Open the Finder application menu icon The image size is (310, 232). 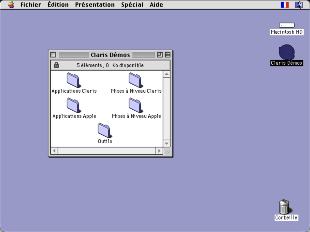coord(299,5)
